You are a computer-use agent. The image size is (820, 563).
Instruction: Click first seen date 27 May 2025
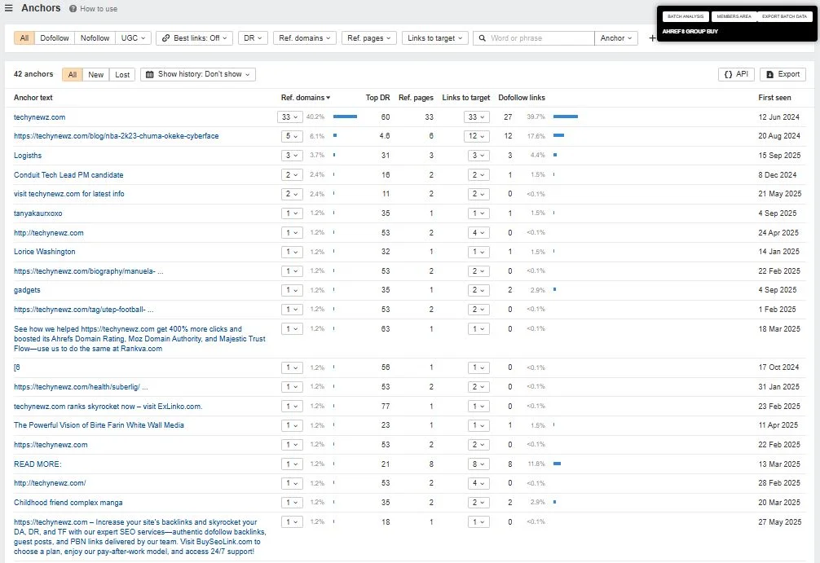point(780,522)
